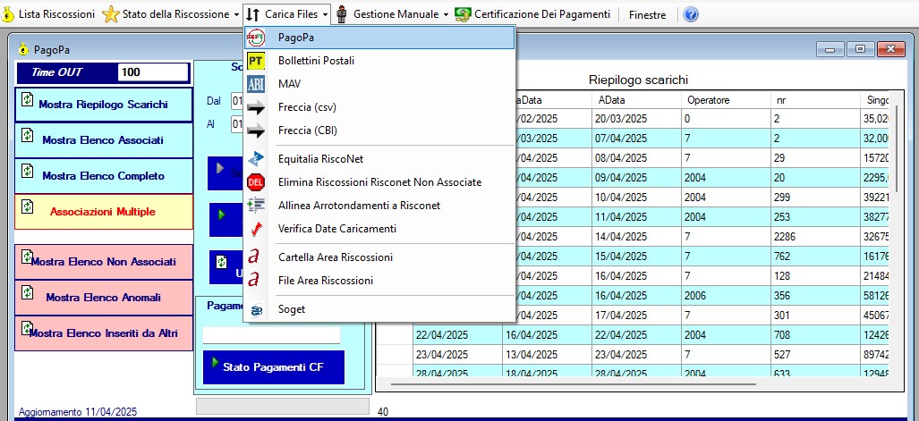The height and width of the screenshot is (421, 919).
Task: Click the PagoPa icon in the dropdown menu
Action: (x=256, y=38)
